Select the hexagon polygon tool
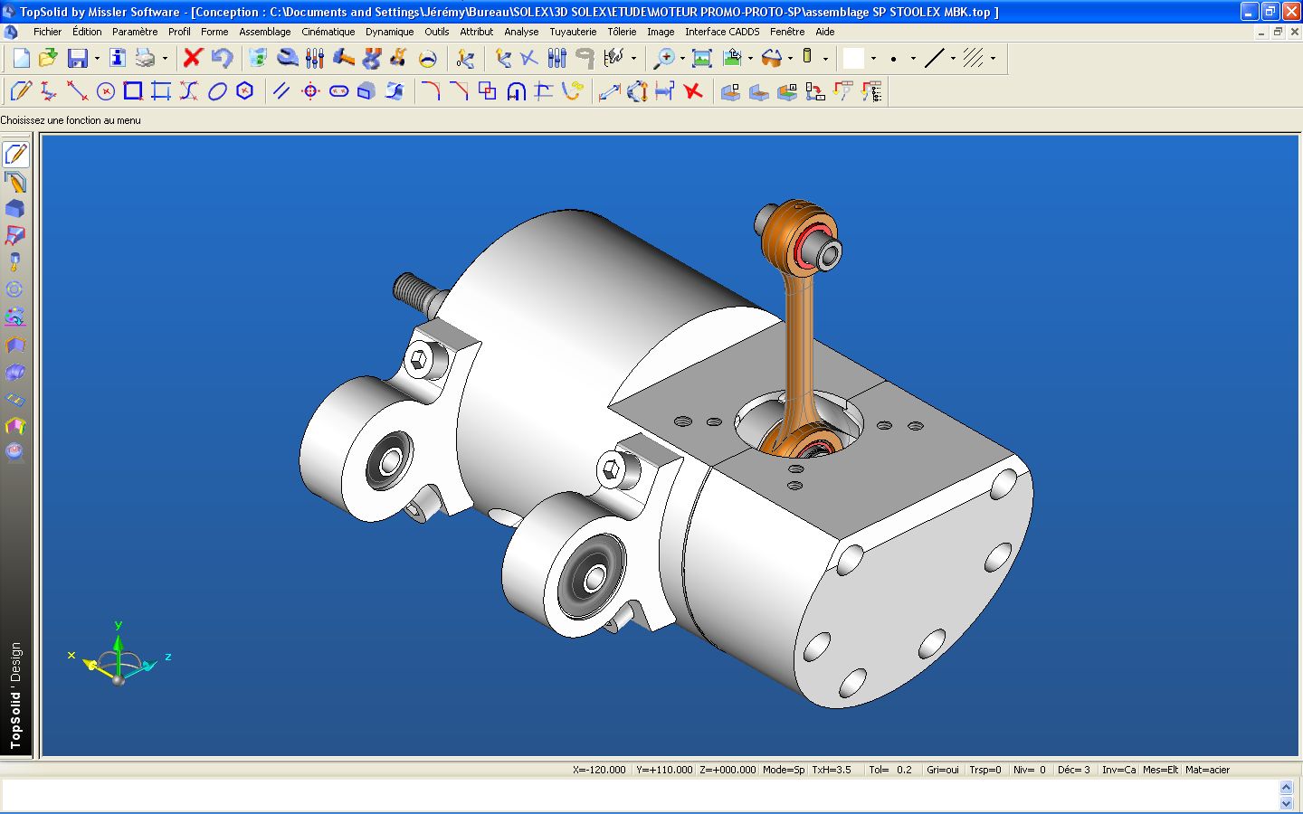 (244, 90)
